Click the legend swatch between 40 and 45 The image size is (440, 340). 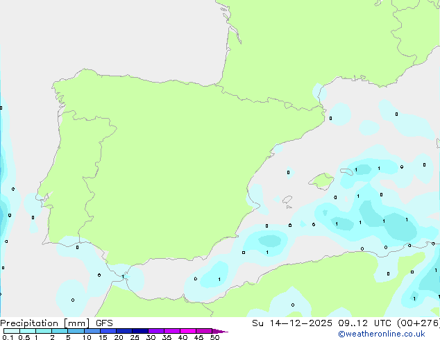[x=188, y=331]
